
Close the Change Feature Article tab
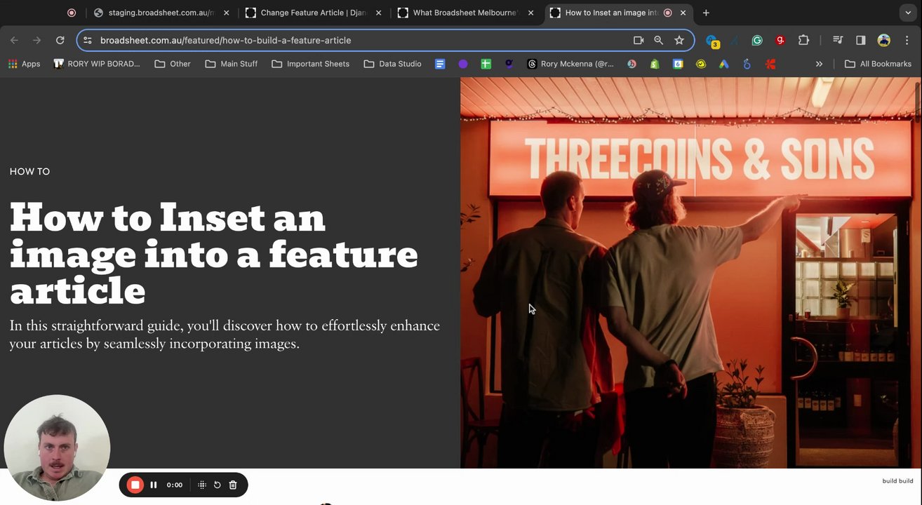click(x=378, y=13)
